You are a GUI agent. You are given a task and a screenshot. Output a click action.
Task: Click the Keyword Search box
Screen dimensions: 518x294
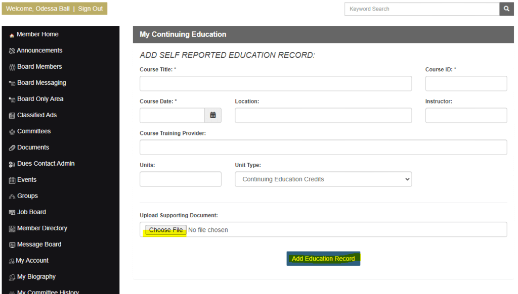(421, 9)
